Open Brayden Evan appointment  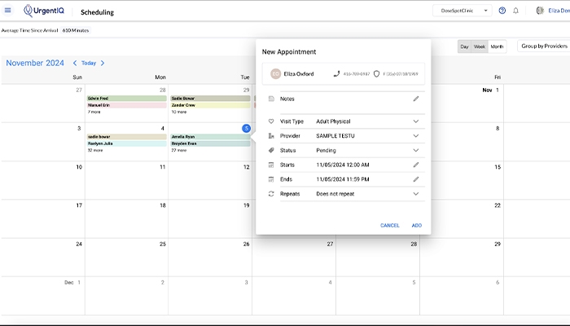tap(210, 143)
